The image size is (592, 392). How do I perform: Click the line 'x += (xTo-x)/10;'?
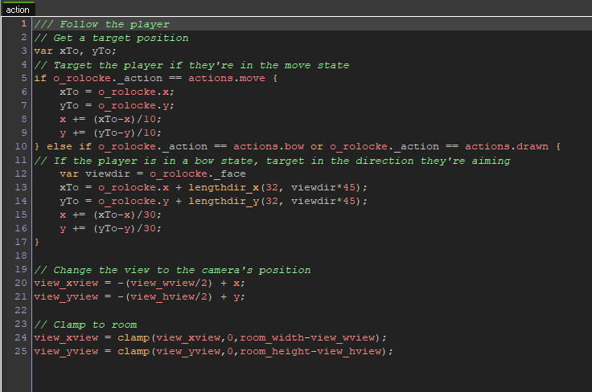pos(111,119)
